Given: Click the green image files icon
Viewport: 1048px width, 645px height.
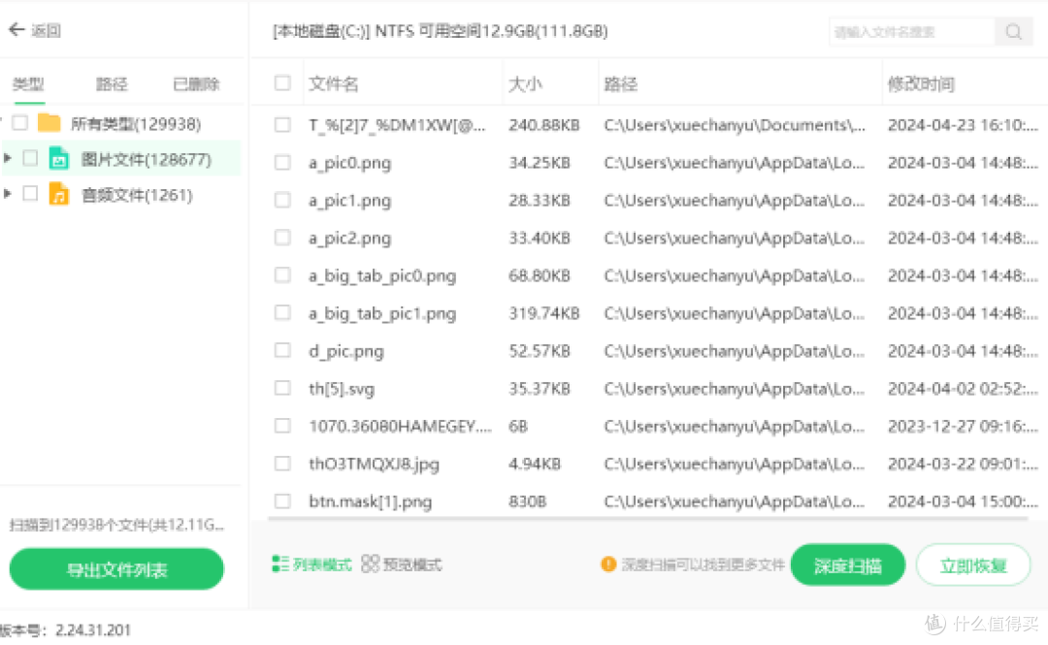Looking at the screenshot, I should [59, 158].
